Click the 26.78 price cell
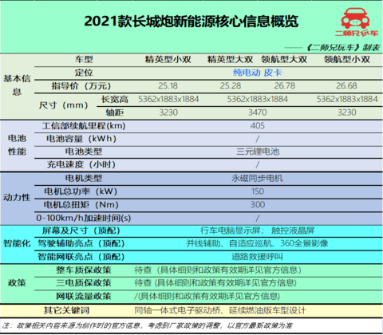 tap(285, 86)
